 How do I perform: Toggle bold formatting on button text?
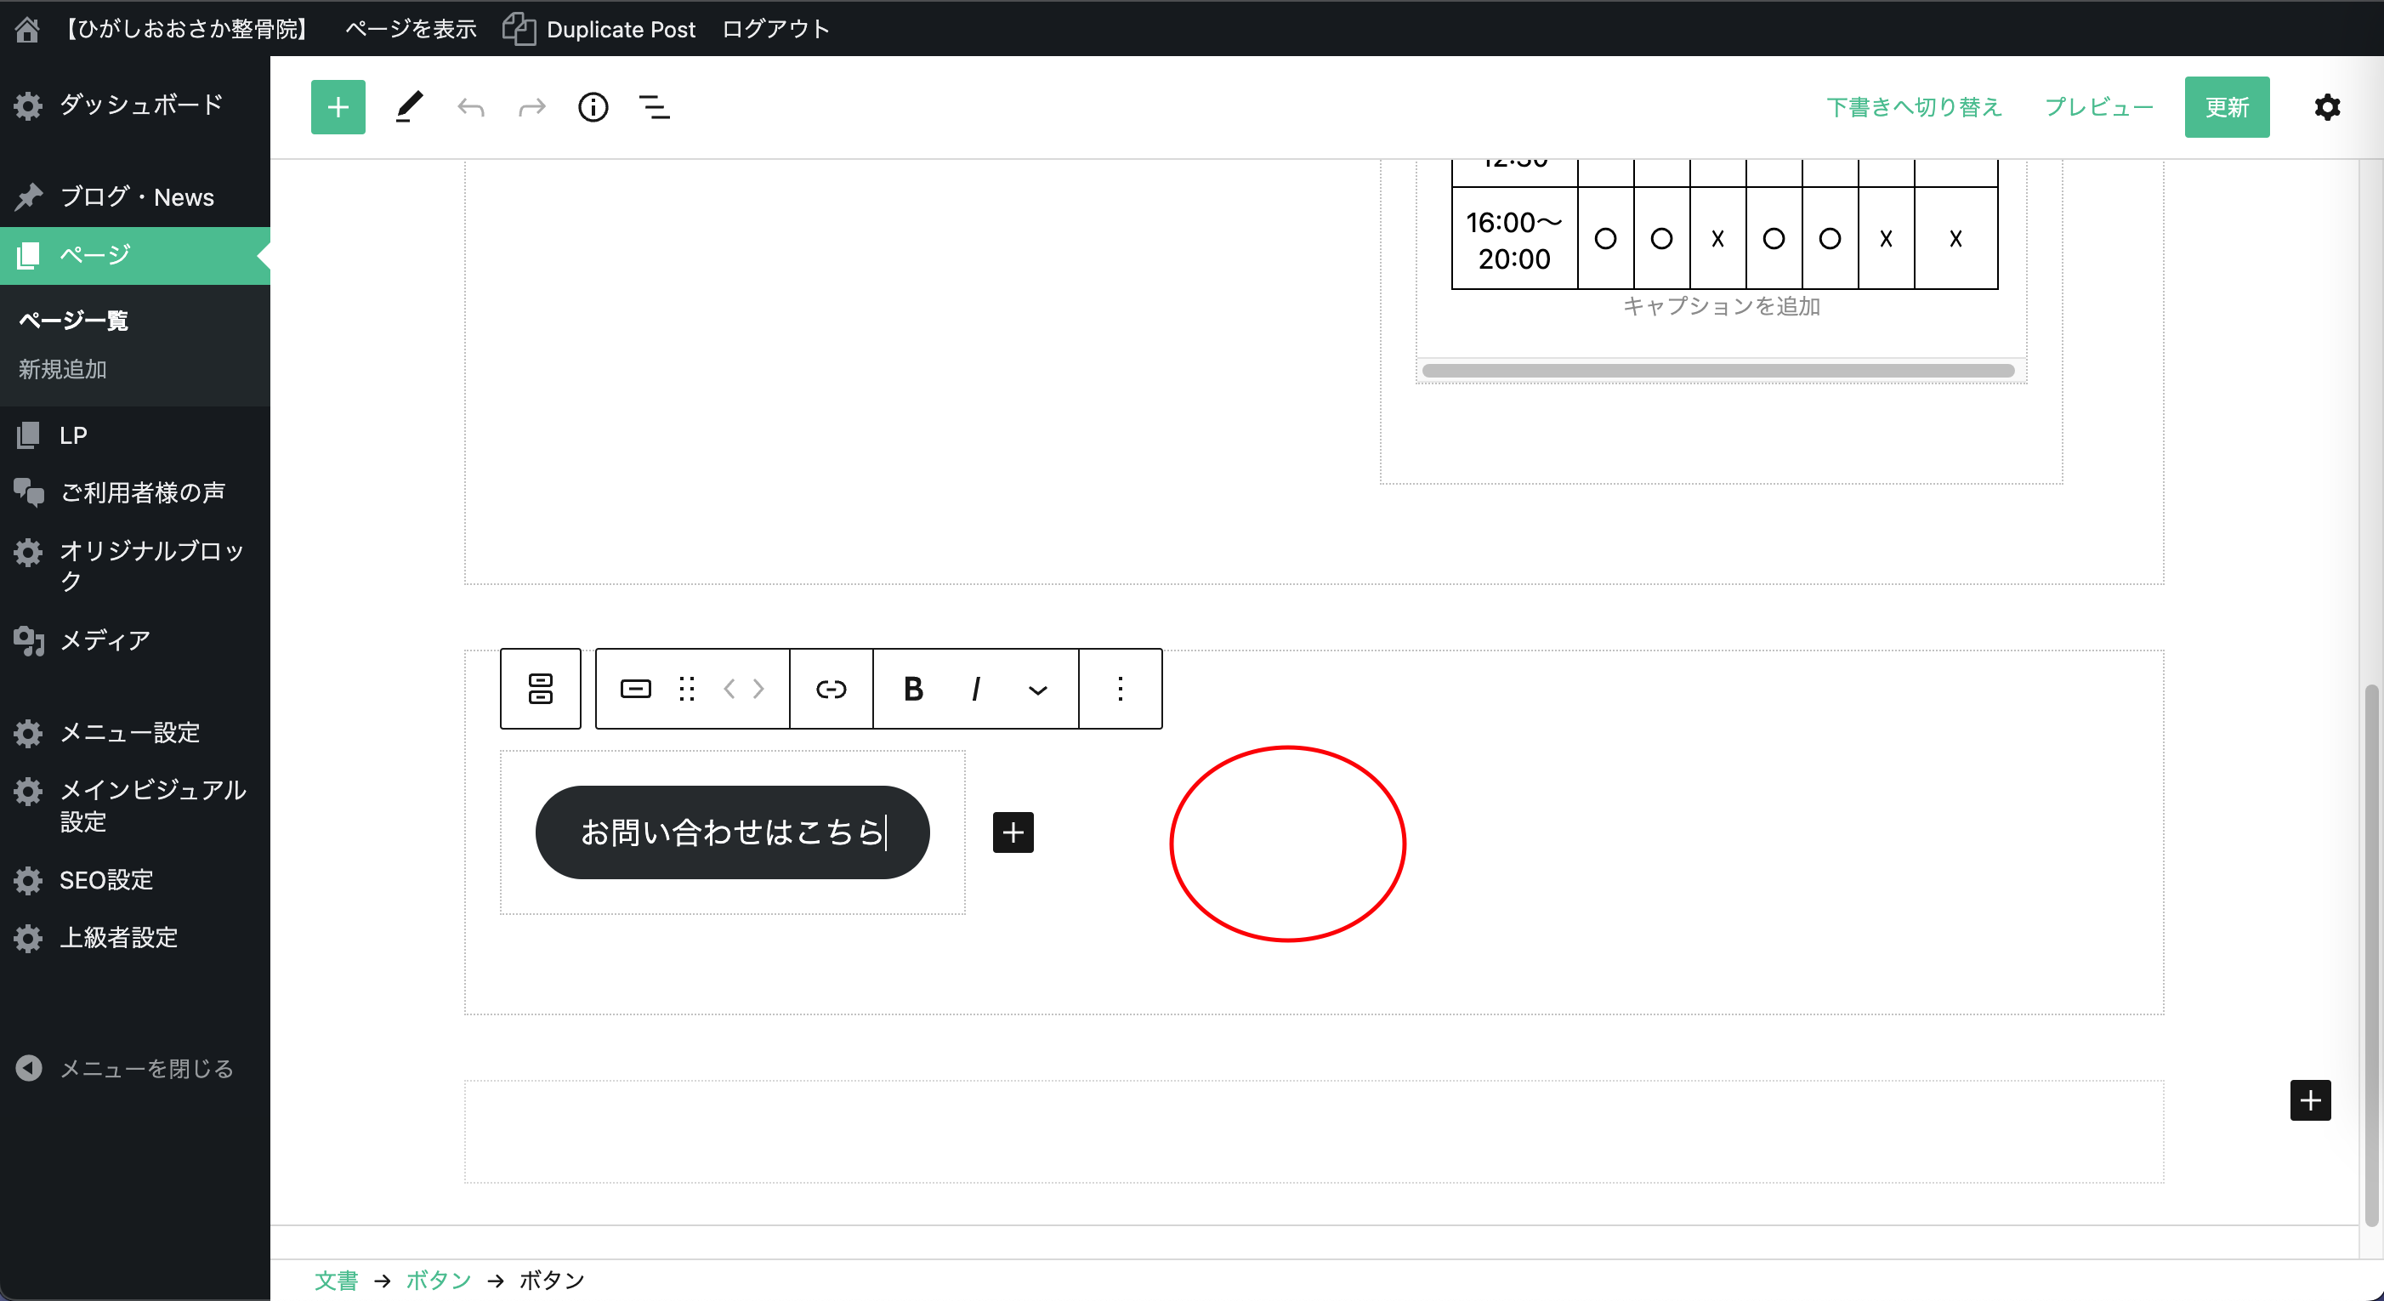[x=912, y=689]
